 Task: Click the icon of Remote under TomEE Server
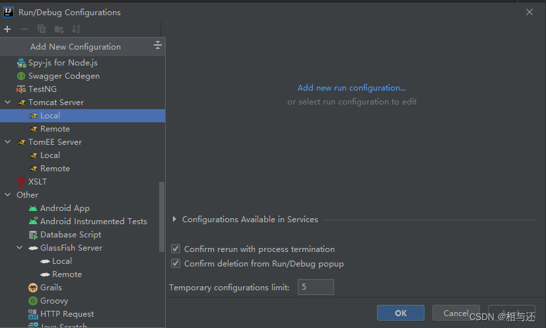[x=33, y=169]
